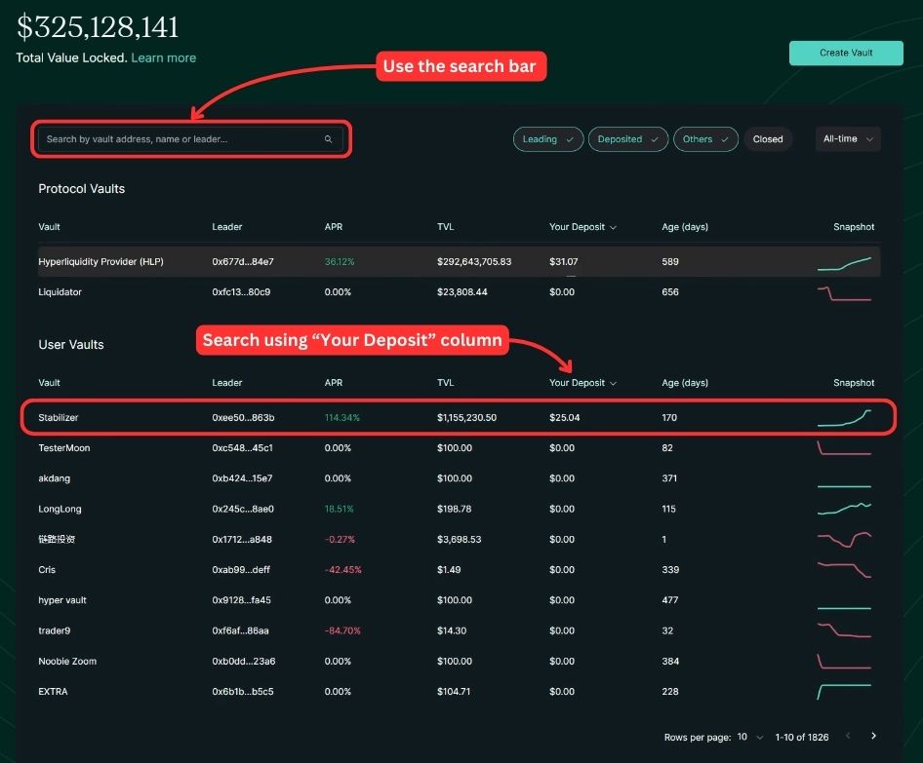Click the search magnifier icon

pos(329,139)
